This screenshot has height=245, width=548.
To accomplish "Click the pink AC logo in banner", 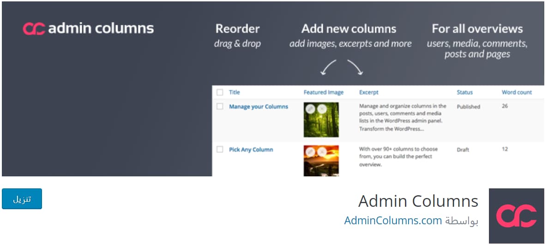I will [34, 29].
